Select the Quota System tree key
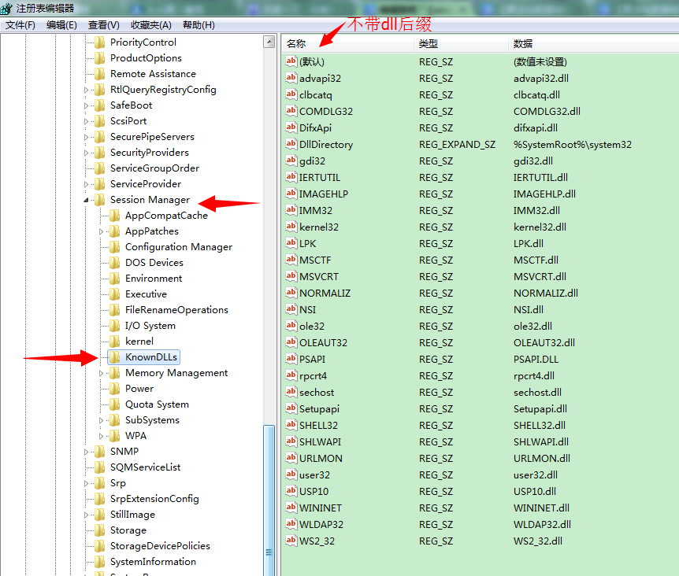The image size is (679, 576). [157, 404]
